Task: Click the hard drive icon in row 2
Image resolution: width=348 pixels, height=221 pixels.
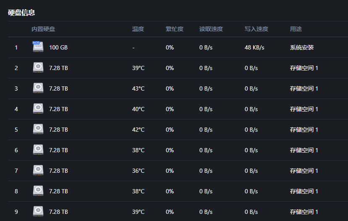Action: pyautogui.click(x=38, y=68)
